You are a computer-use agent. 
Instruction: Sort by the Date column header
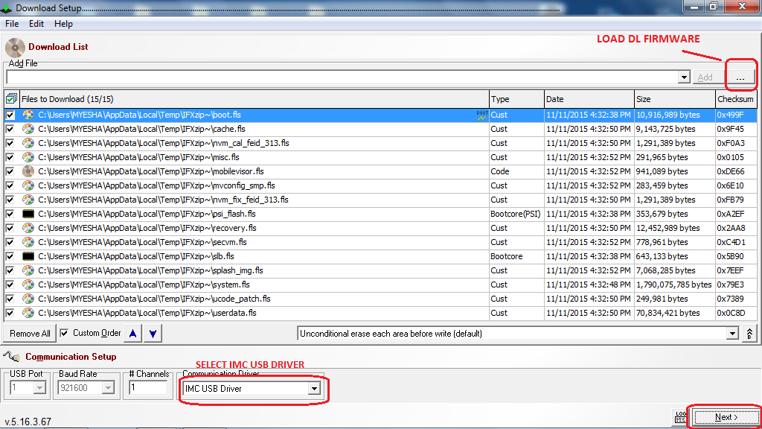pyautogui.click(x=589, y=99)
